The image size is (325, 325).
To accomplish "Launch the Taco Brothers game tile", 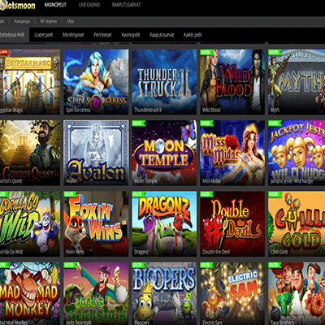I will [x=297, y=293].
